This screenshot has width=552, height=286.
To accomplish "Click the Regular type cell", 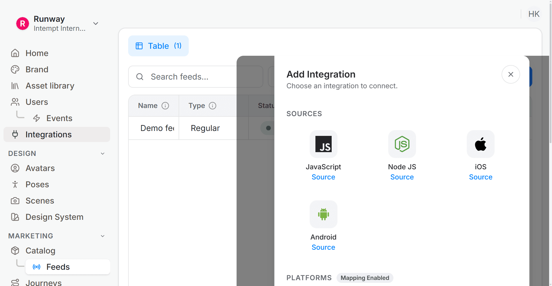I will 213,128.
